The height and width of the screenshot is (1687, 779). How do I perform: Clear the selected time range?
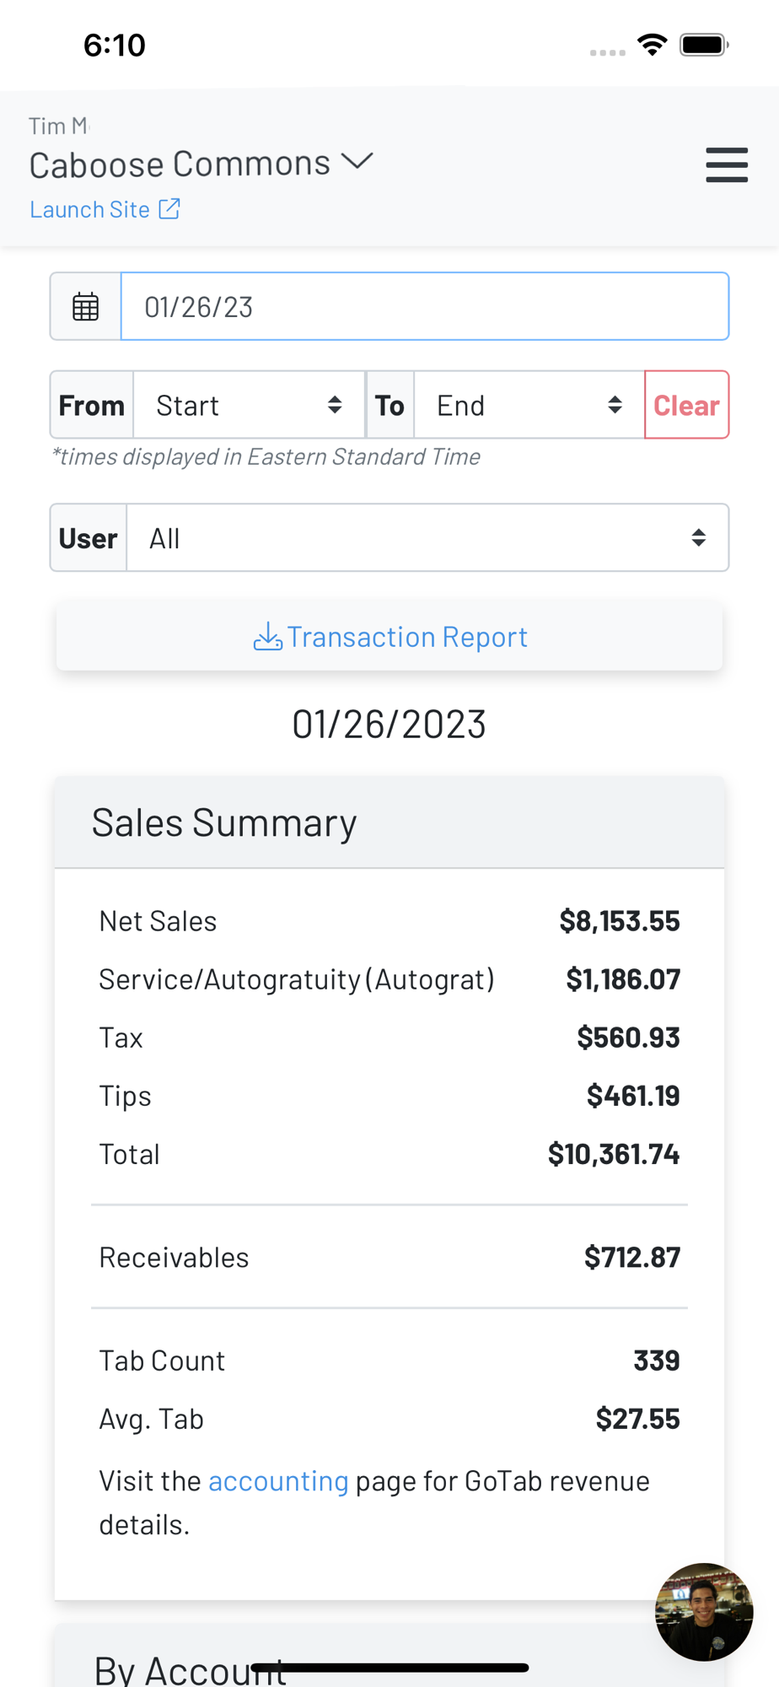coord(686,406)
